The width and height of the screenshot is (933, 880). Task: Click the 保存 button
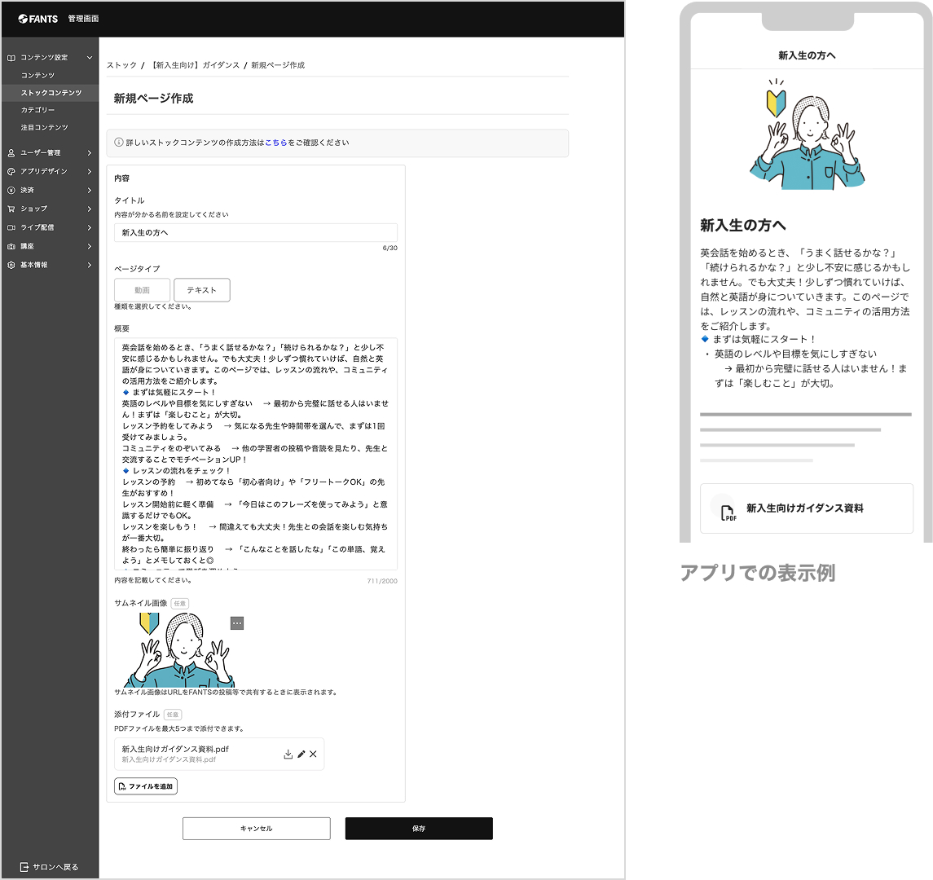point(419,828)
